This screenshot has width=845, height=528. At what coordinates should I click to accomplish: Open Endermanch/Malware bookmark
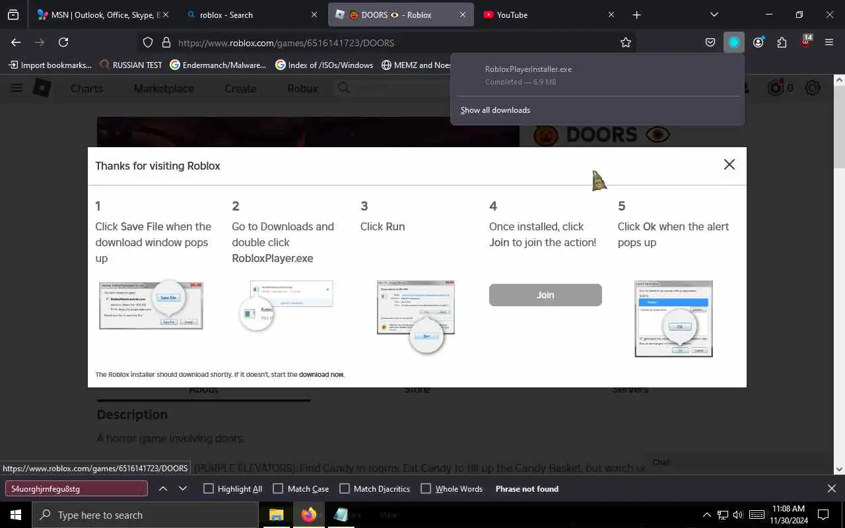coord(218,65)
